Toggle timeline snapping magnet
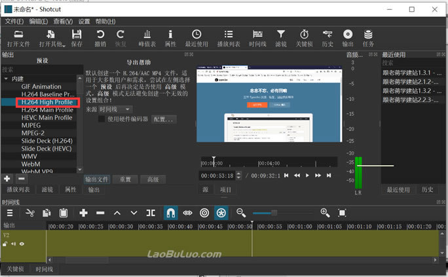This screenshot has height=277, width=448. click(x=170, y=213)
